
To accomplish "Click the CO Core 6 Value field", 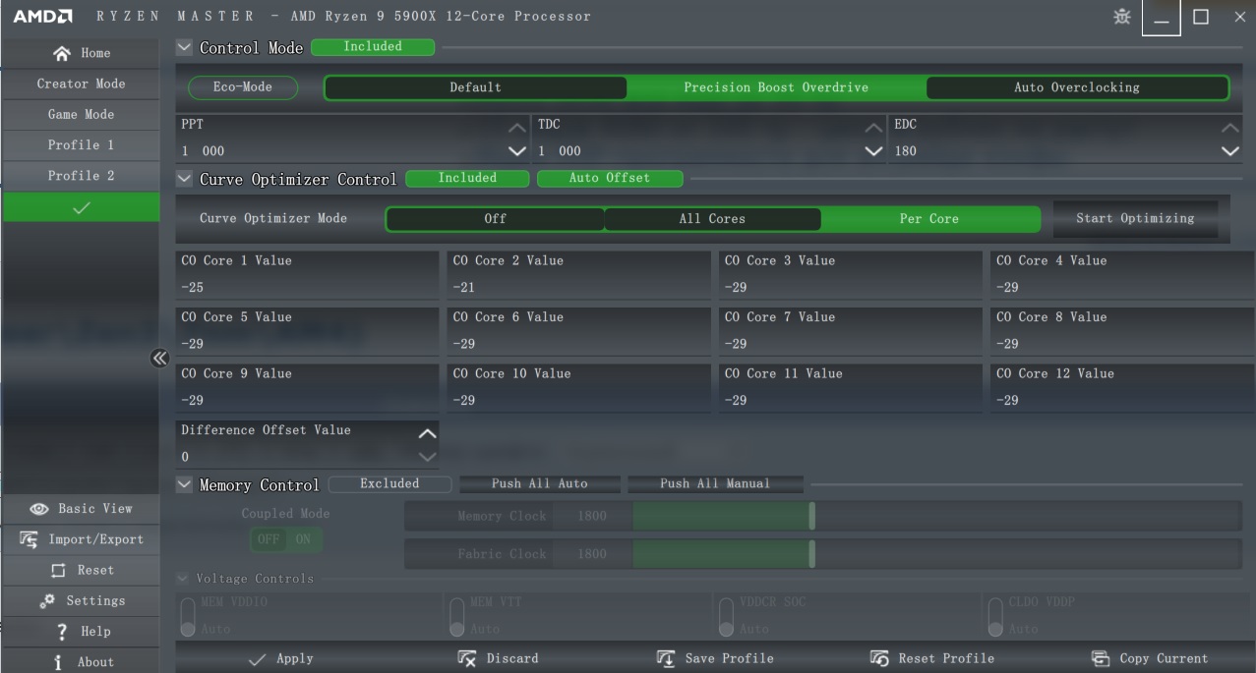I will pyautogui.click(x=579, y=332).
